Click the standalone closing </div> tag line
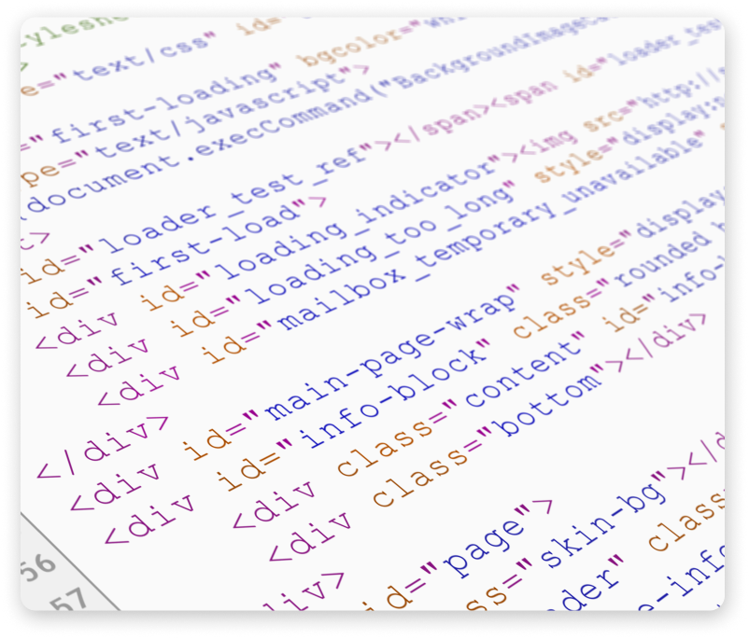Screen dimensions: 749x639 click(103, 446)
